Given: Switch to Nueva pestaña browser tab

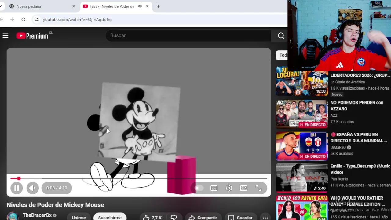Looking at the screenshot, I should (x=39, y=6).
